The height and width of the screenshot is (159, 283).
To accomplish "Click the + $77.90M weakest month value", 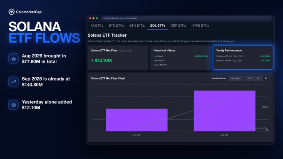I will [x=265, y=61].
